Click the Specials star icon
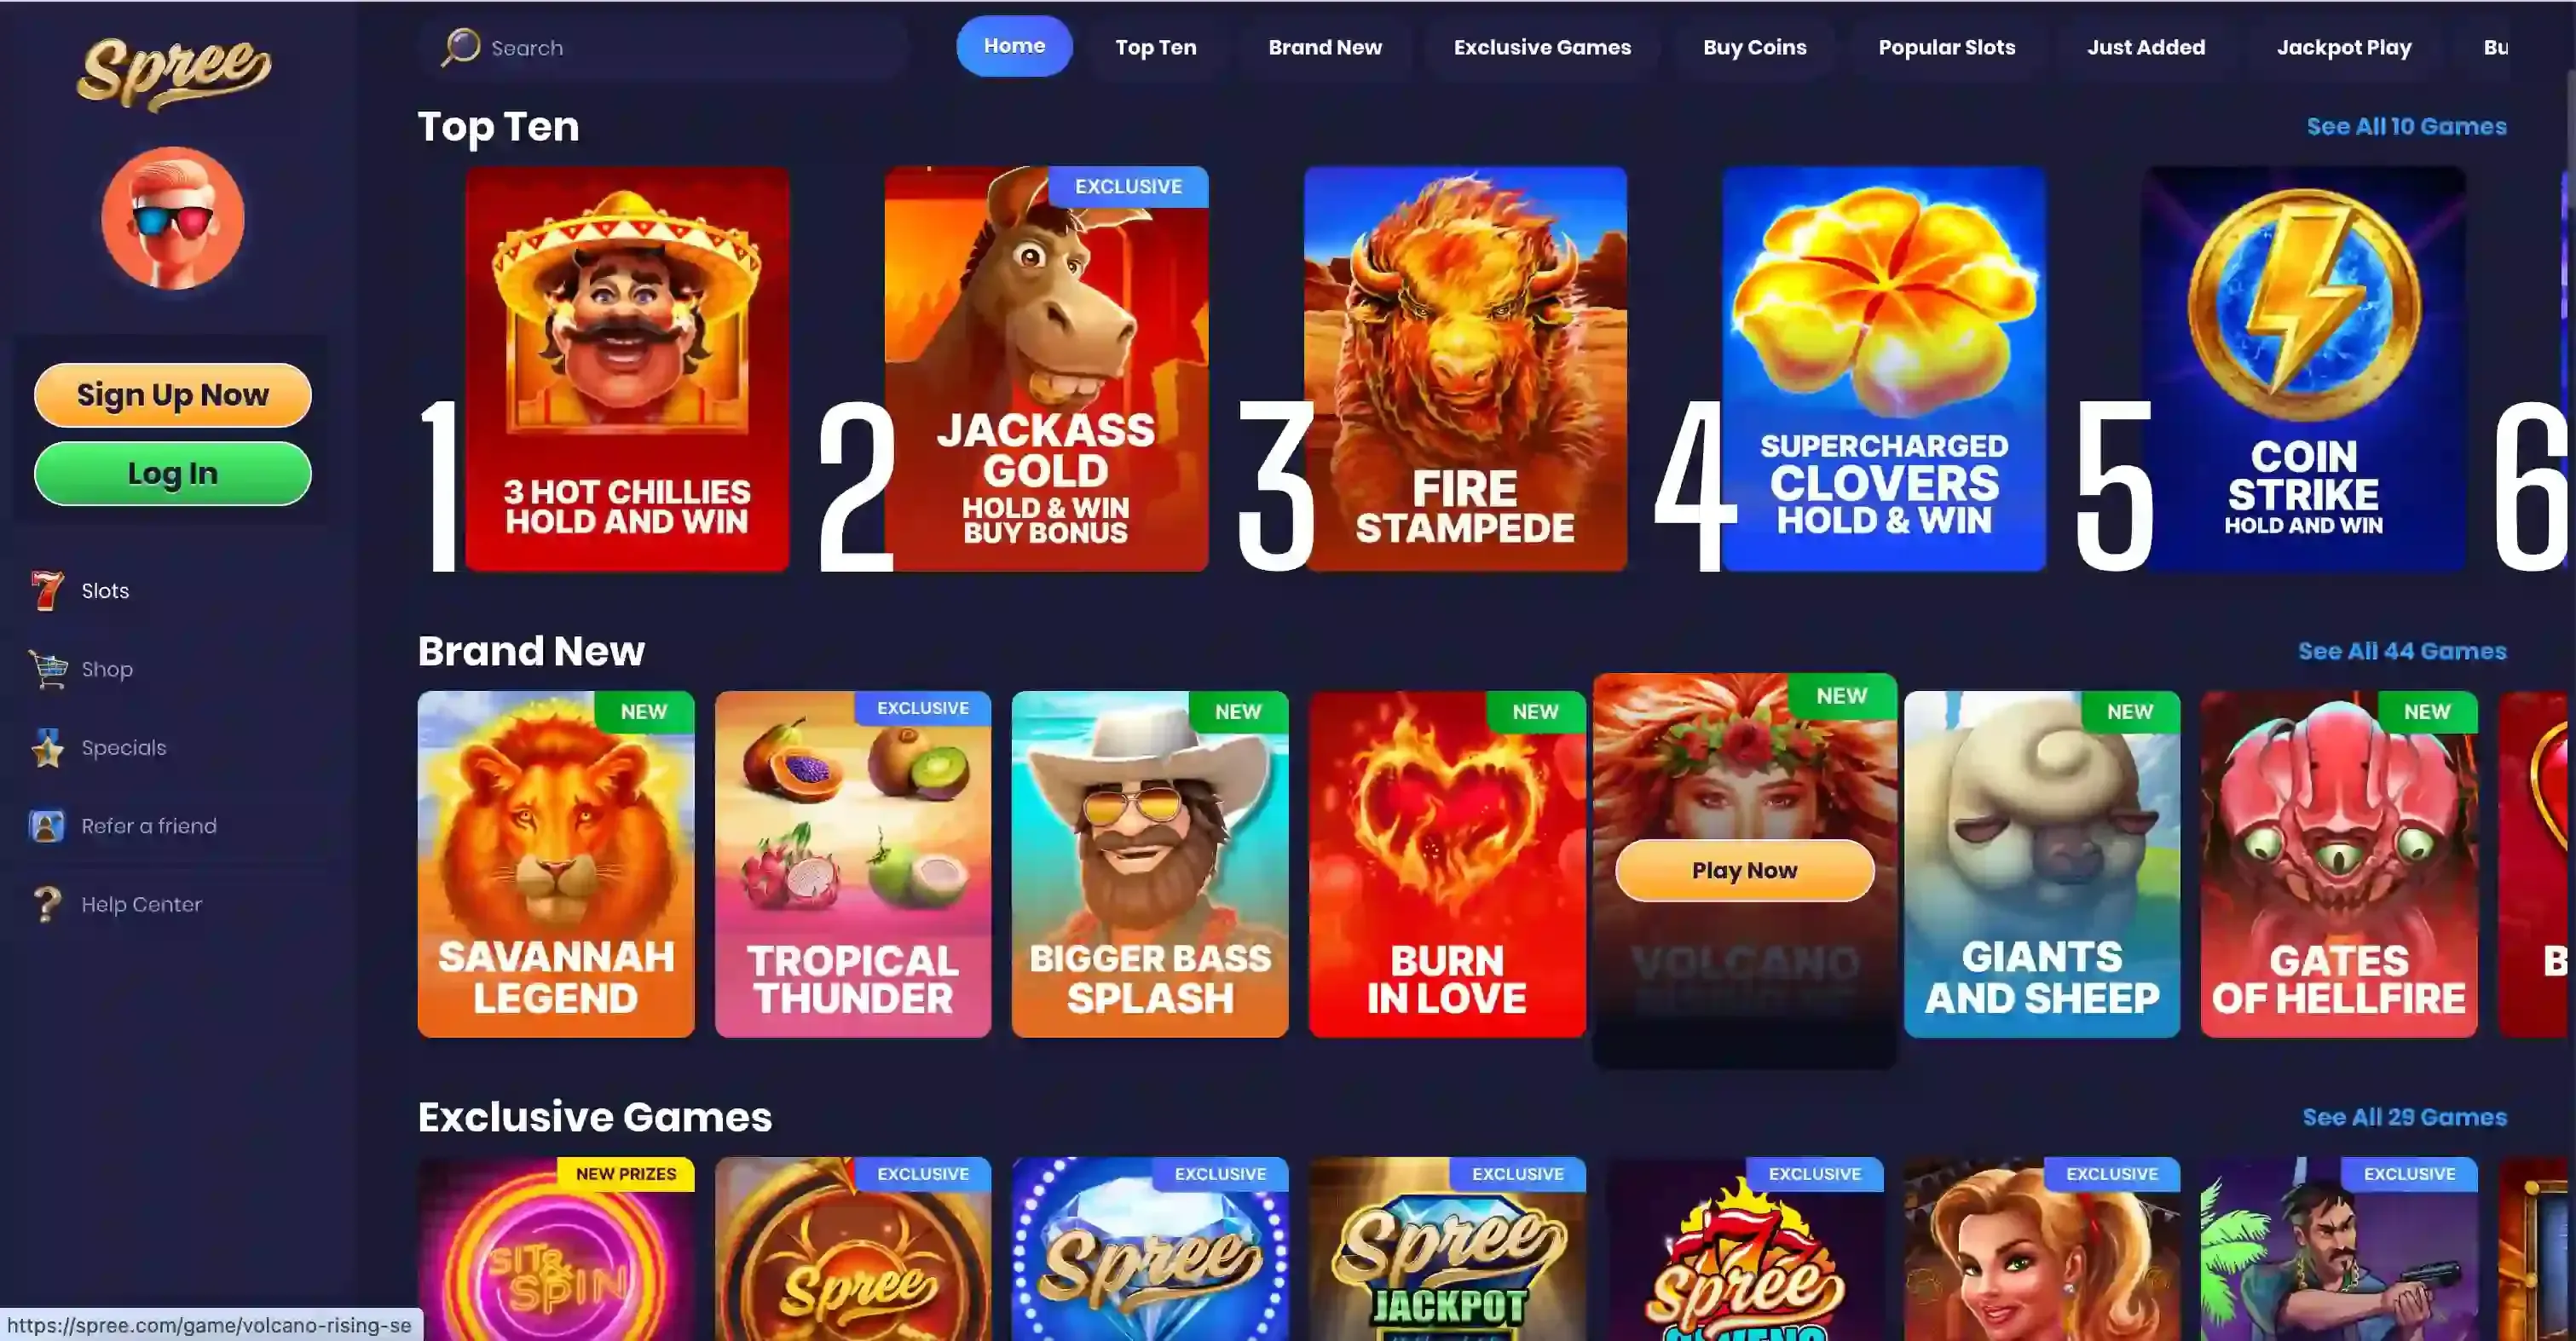The width and height of the screenshot is (2576, 1341). 47,747
